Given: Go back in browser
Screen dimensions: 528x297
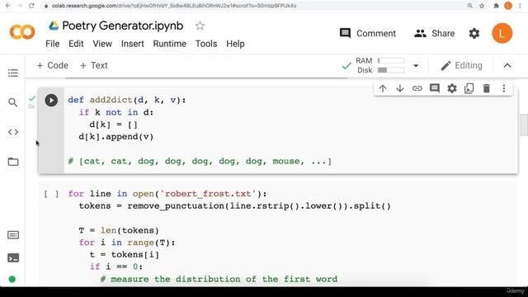Looking at the screenshot, I should point(8,6).
